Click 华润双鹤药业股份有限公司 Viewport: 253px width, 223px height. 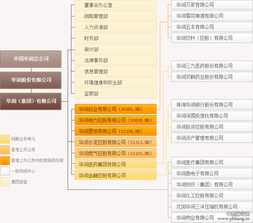212,77
